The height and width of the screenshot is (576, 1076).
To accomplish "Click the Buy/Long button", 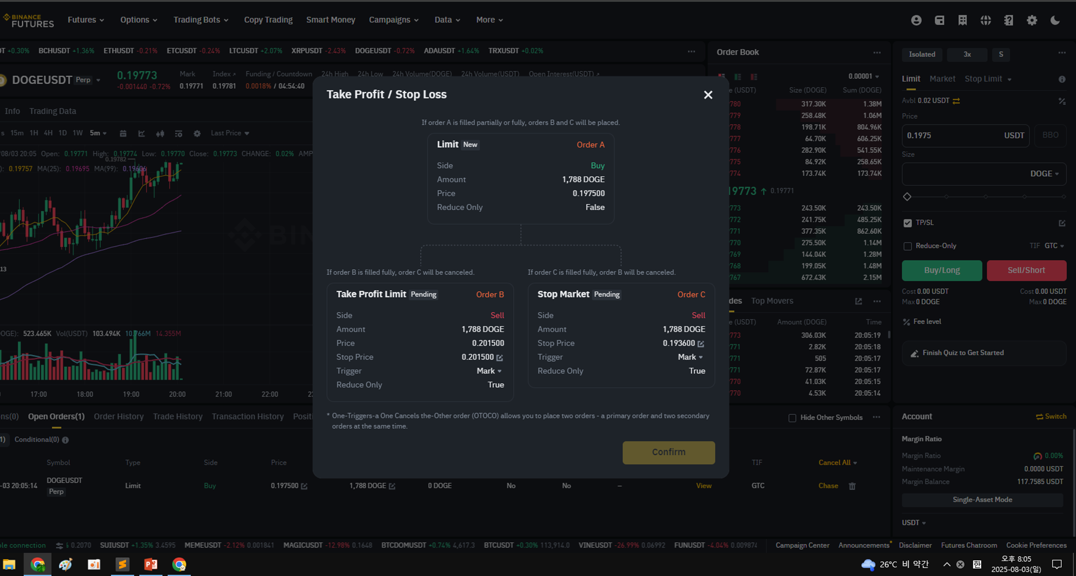I will [x=941, y=271].
